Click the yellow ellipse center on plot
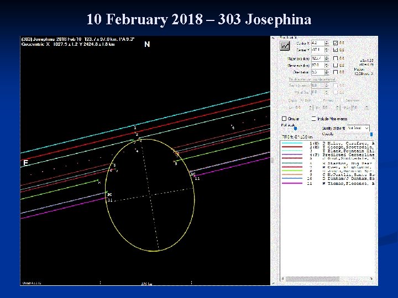This screenshot has width=398, height=298. (149, 195)
